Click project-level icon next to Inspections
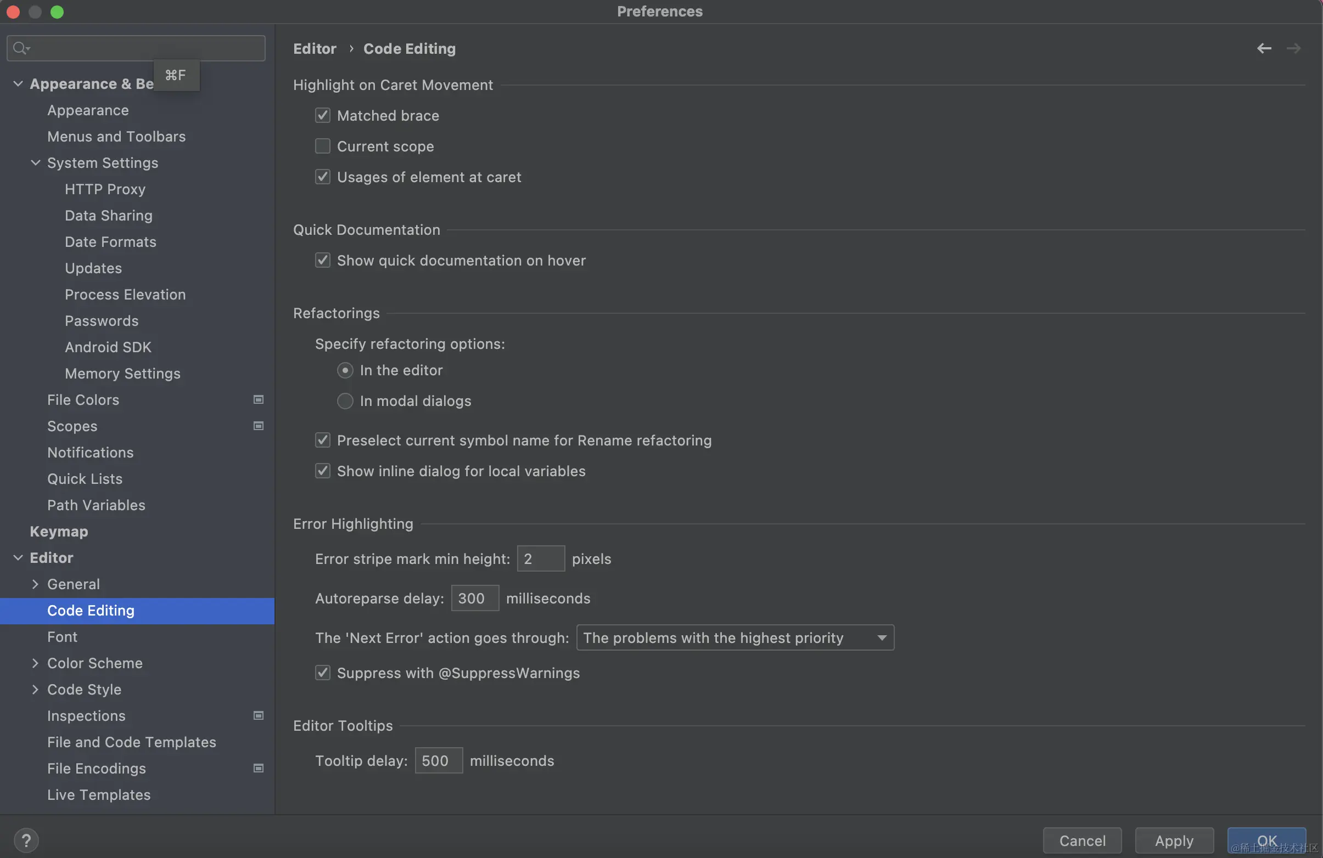The image size is (1323, 858). [259, 715]
